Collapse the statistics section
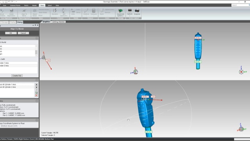 point(37,101)
